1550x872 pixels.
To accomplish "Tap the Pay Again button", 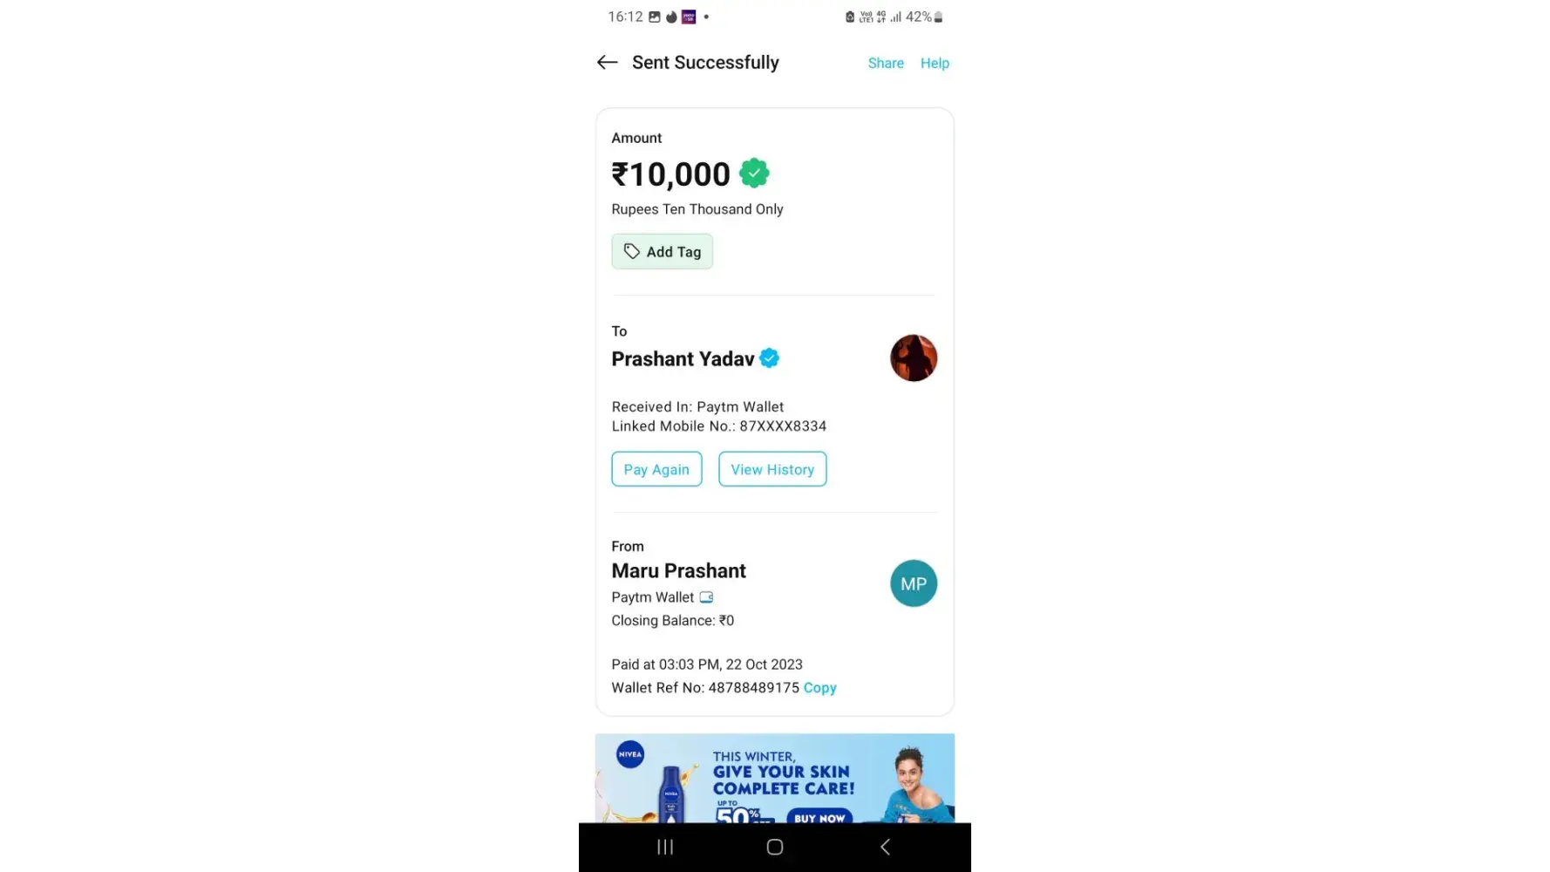I will pyautogui.click(x=656, y=469).
